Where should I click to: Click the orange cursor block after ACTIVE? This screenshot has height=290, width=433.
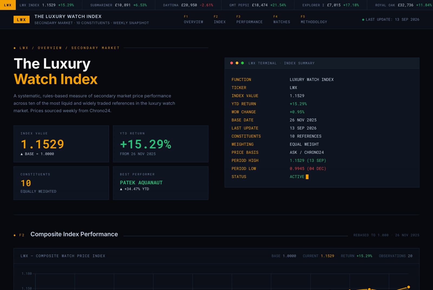click(307, 177)
